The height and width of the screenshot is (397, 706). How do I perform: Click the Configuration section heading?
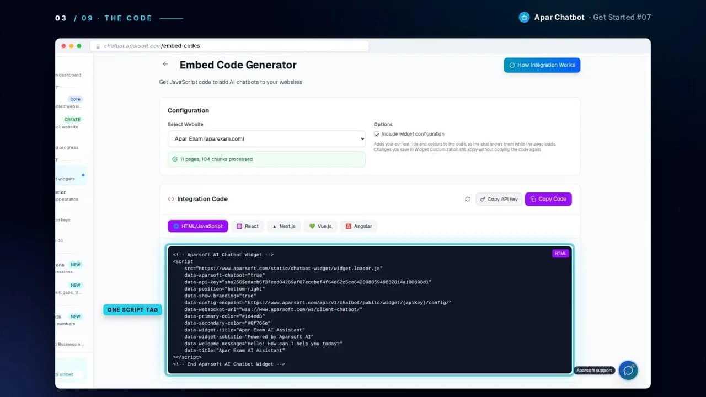(x=188, y=110)
